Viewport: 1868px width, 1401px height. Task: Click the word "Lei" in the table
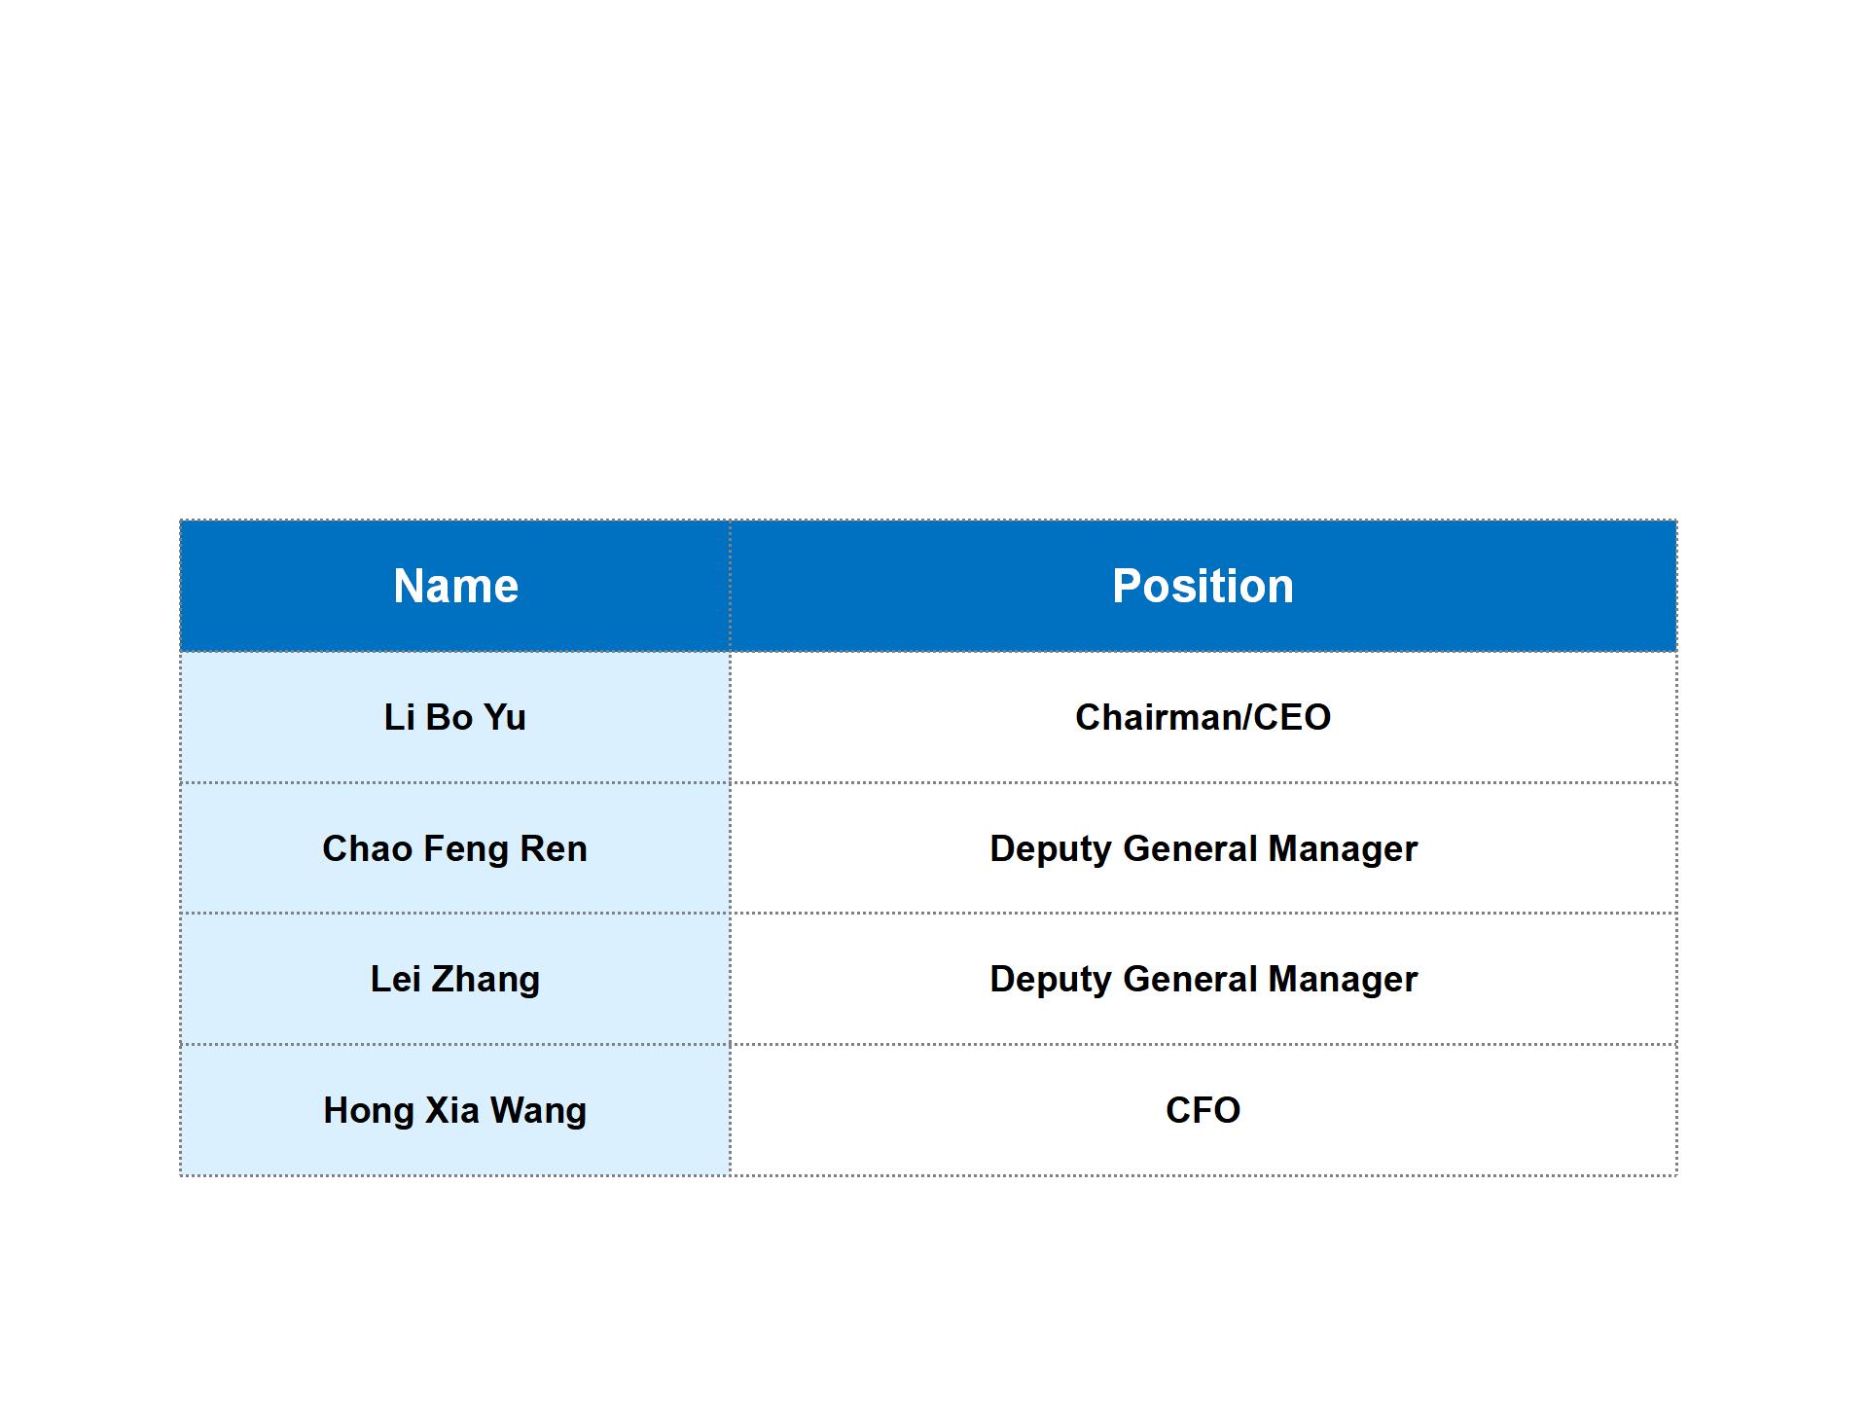point(394,979)
